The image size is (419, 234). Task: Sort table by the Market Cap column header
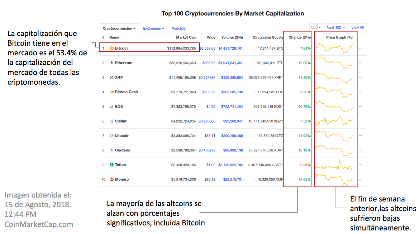tap(186, 37)
